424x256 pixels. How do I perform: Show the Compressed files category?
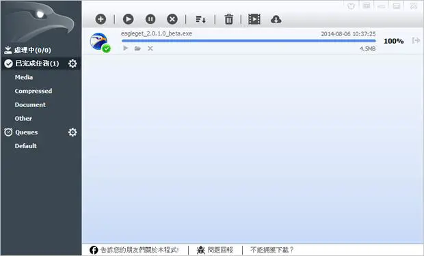pyautogui.click(x=34, y=91)
